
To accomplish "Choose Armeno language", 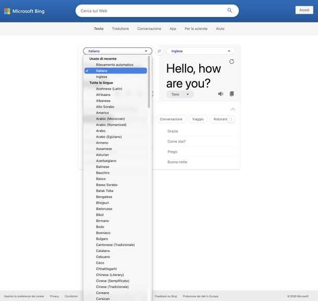I will (x=116, y=143).
